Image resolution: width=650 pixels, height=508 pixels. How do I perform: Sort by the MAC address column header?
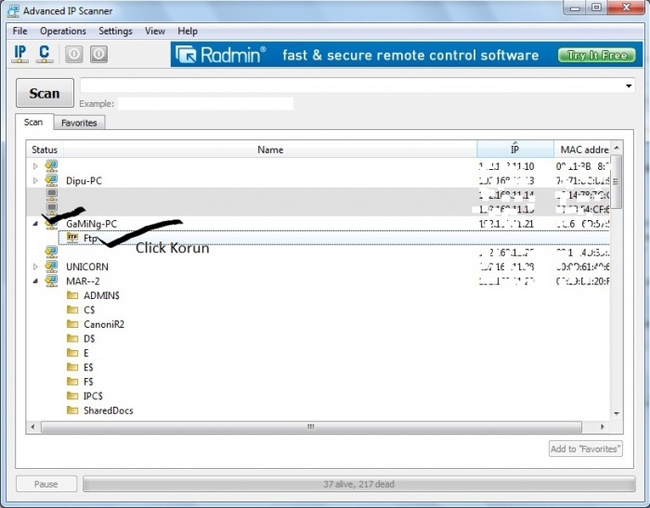click(x=582, y=150)
